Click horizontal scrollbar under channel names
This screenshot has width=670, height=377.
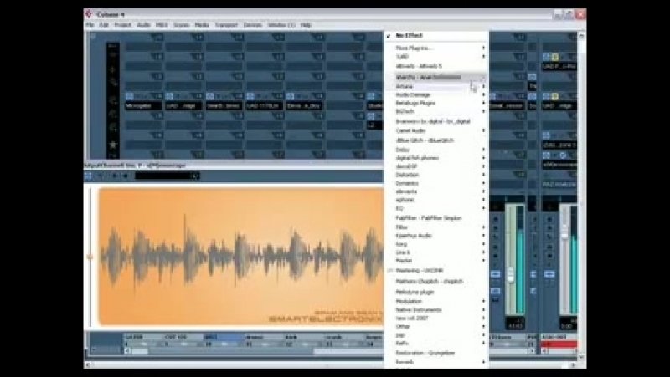tap(327, 351)
